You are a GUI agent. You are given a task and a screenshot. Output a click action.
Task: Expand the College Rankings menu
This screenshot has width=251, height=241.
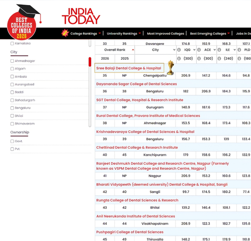tap(85, 34)
